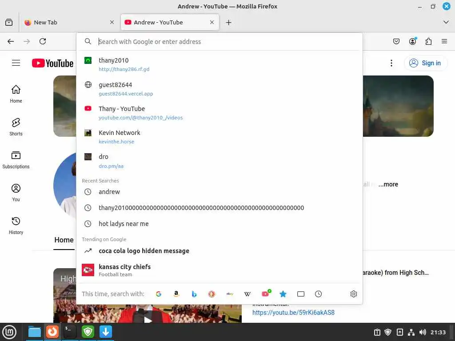
Task: Choose dro.pm/aa suggestion
Action: pyautogui.click(x=220, y=161)
